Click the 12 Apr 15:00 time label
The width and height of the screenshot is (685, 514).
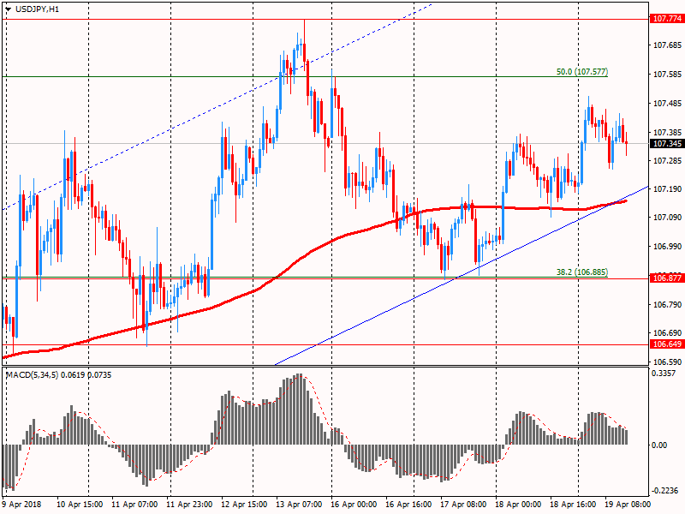(x=244, y=504)
